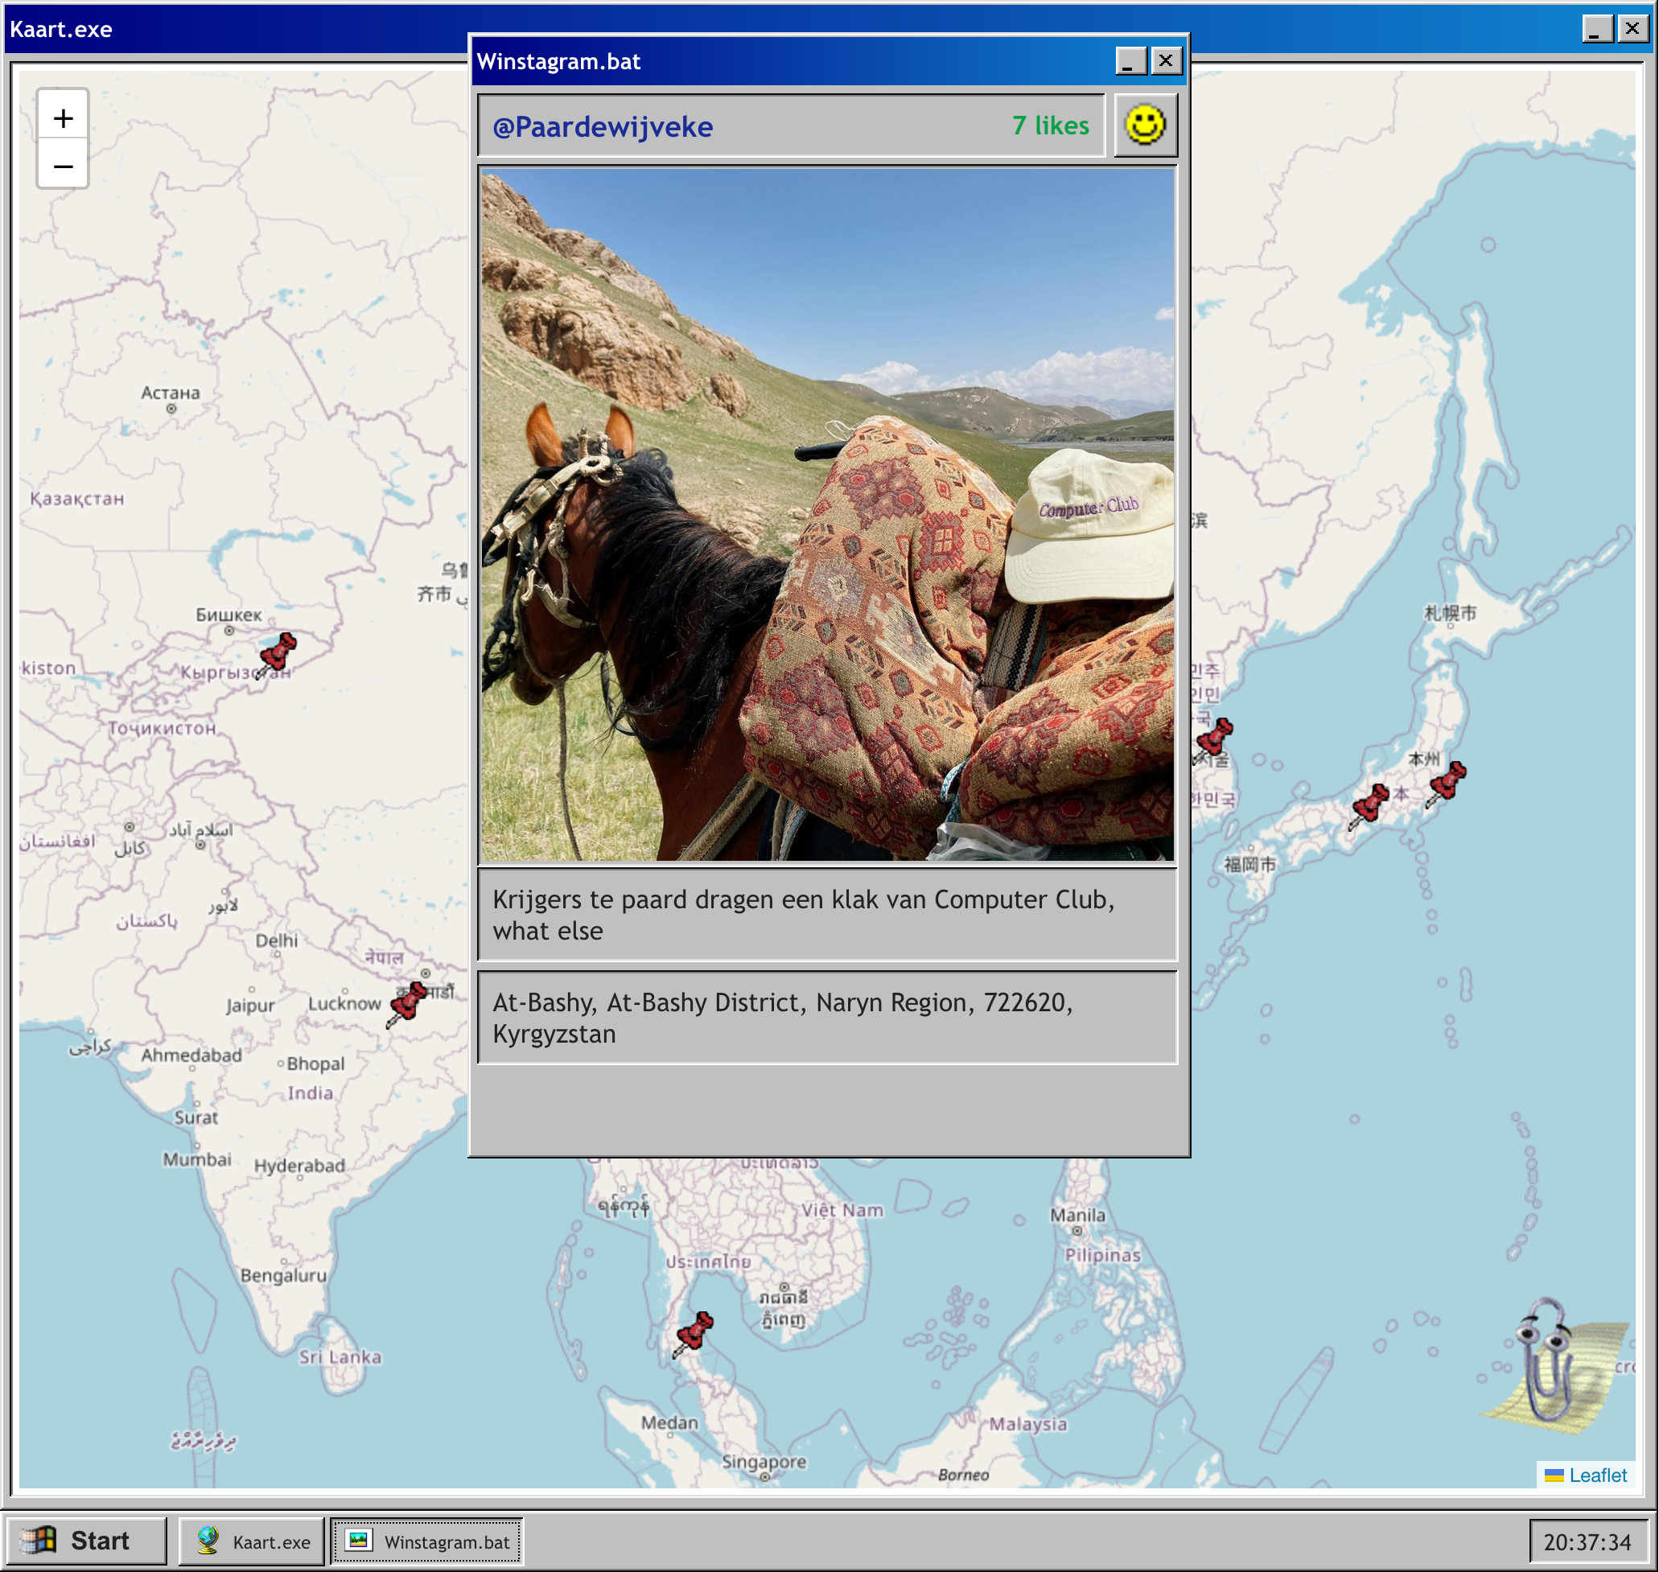Zoom in the map with plus button
This screenshot has width=1659, height=1572.
click(63, 118)
